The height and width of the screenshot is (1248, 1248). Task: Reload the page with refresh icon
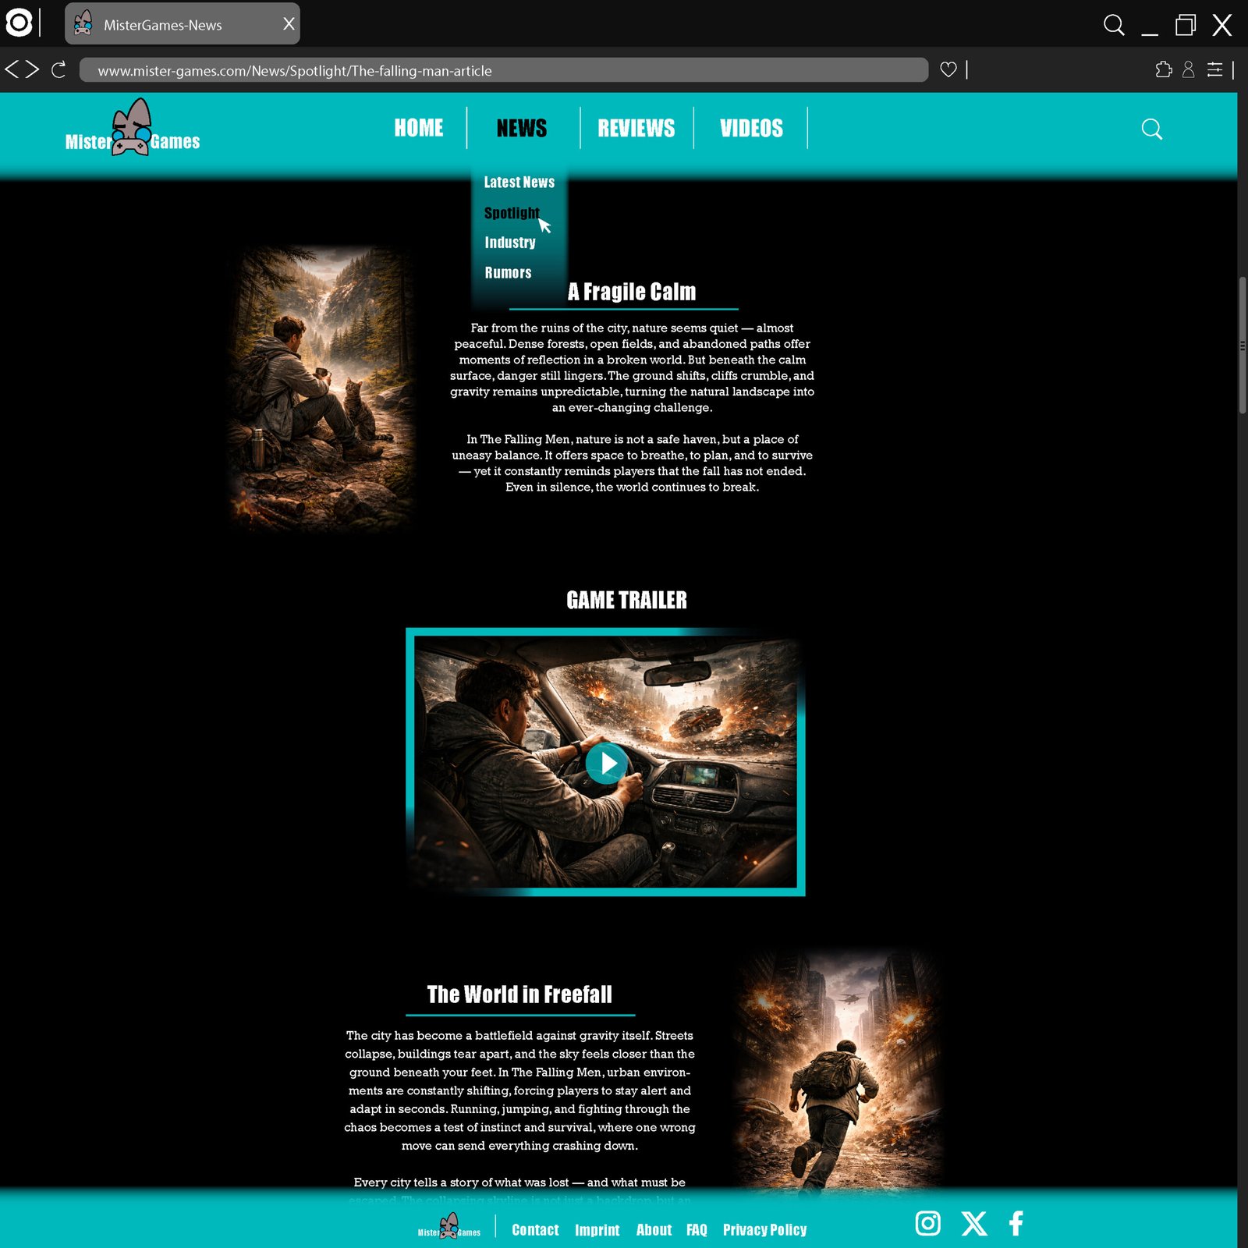[x=58, y=70]
